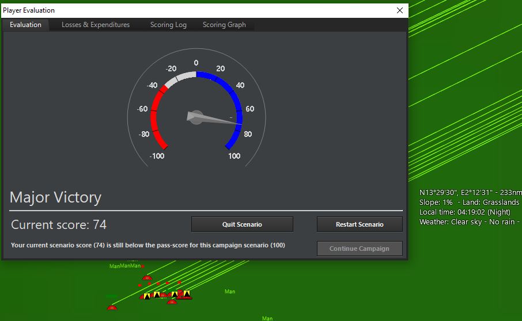The image size is (522, 321).
Task: Click the gauge label "100"
Action: pos(234,156)
